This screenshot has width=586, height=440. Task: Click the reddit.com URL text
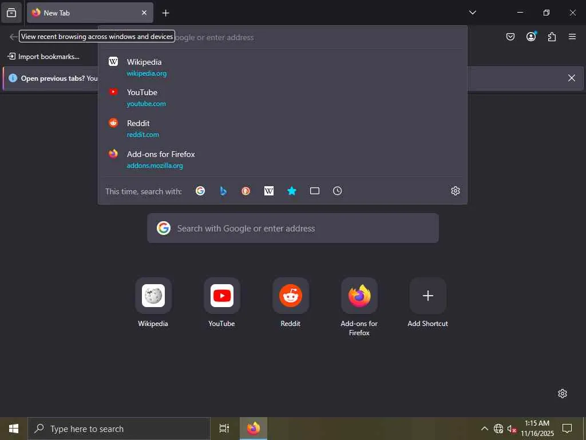pyautogui.click(x=142, y=134)
